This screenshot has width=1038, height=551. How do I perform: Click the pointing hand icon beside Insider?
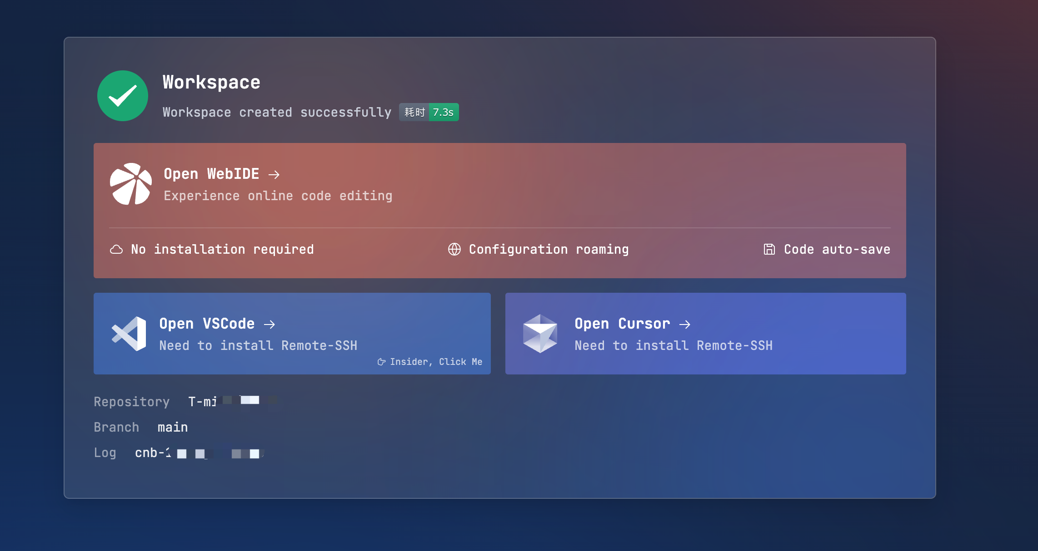[x=381, y=362]
